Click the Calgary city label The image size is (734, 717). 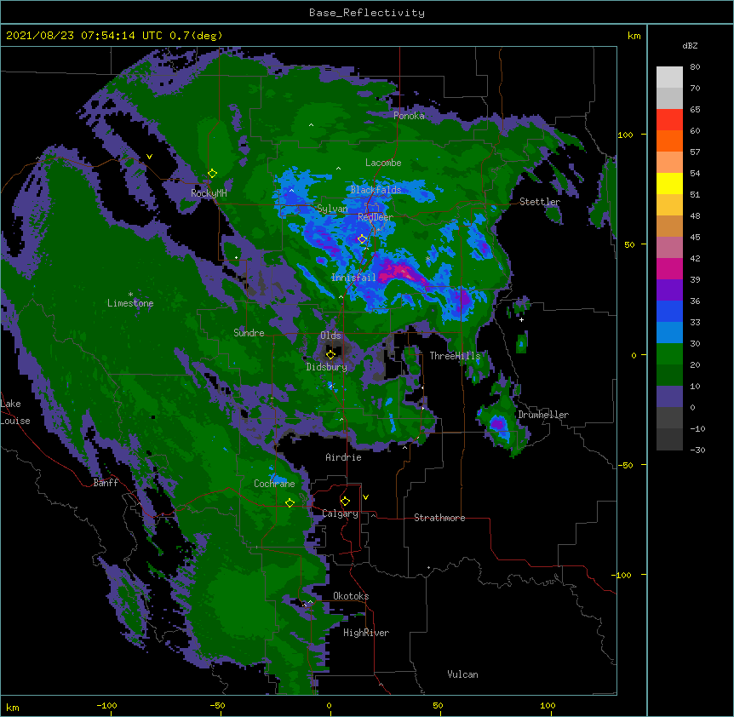click(341, 513)
